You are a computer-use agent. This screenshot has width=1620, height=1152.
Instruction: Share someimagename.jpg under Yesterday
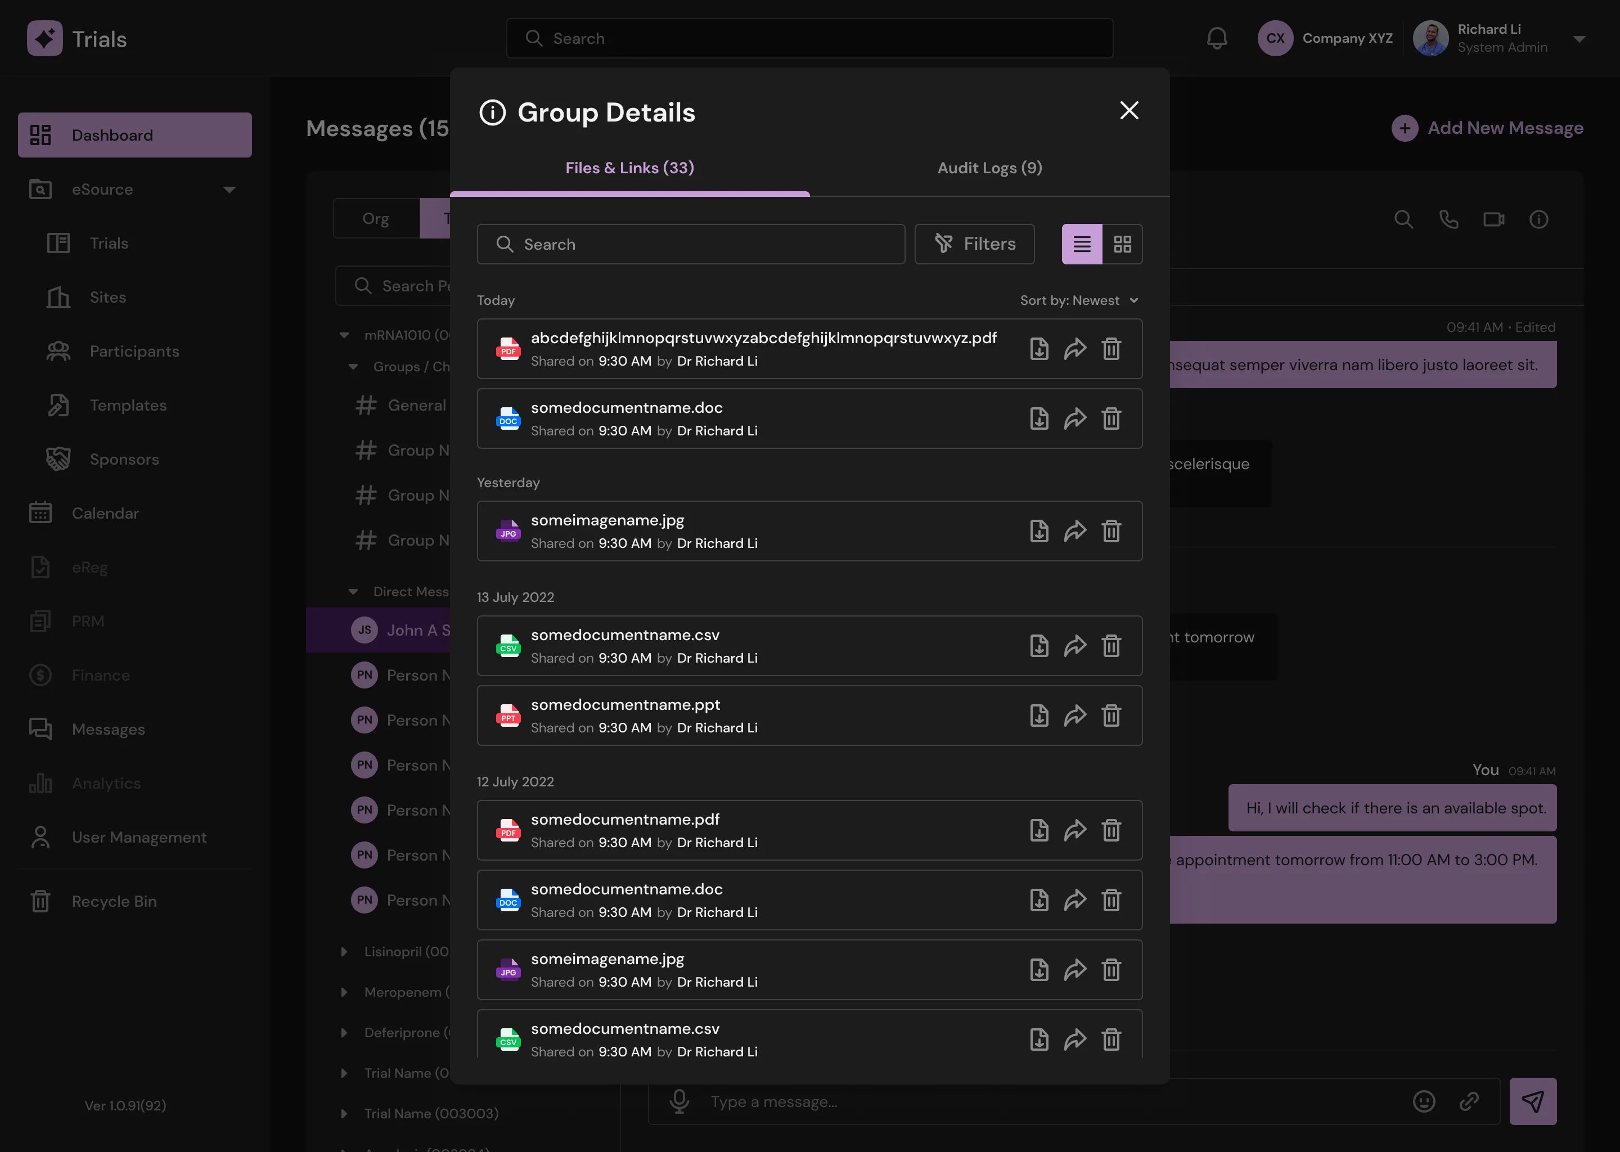[1075, 532]
